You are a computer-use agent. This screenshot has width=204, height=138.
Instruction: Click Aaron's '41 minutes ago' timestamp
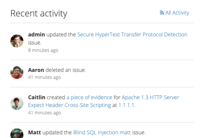point(44,77)
